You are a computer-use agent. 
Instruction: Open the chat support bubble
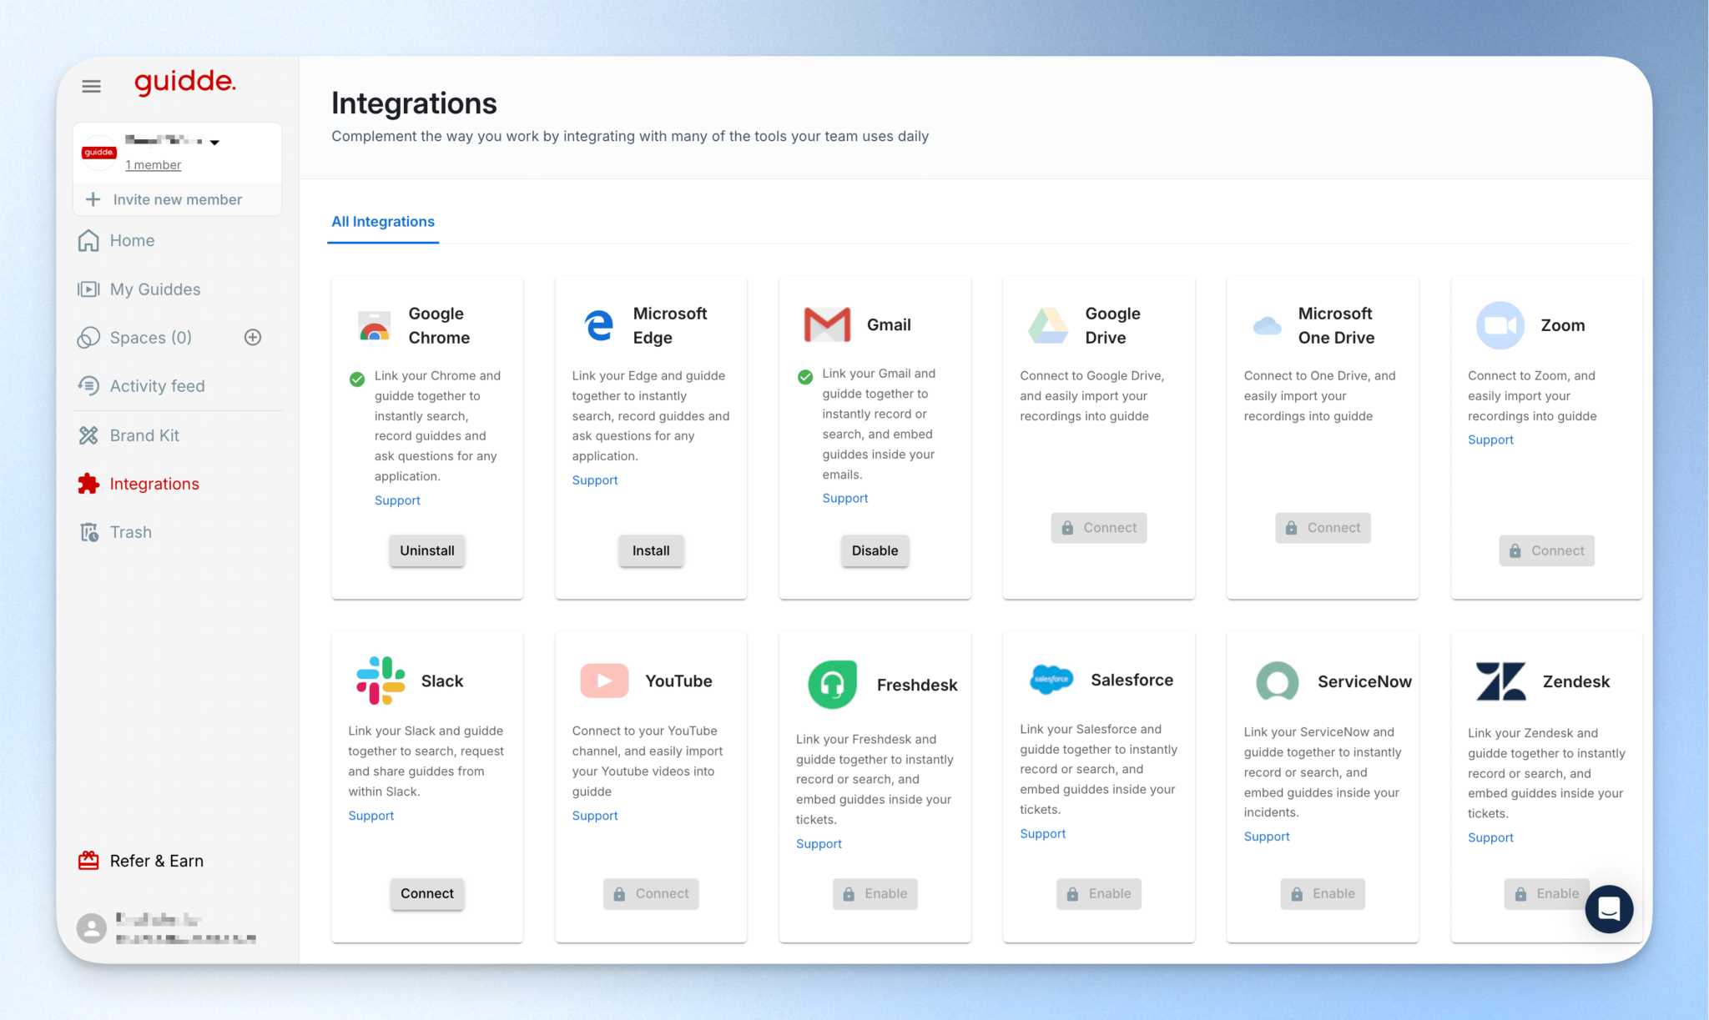click(x=1608, y=909)
